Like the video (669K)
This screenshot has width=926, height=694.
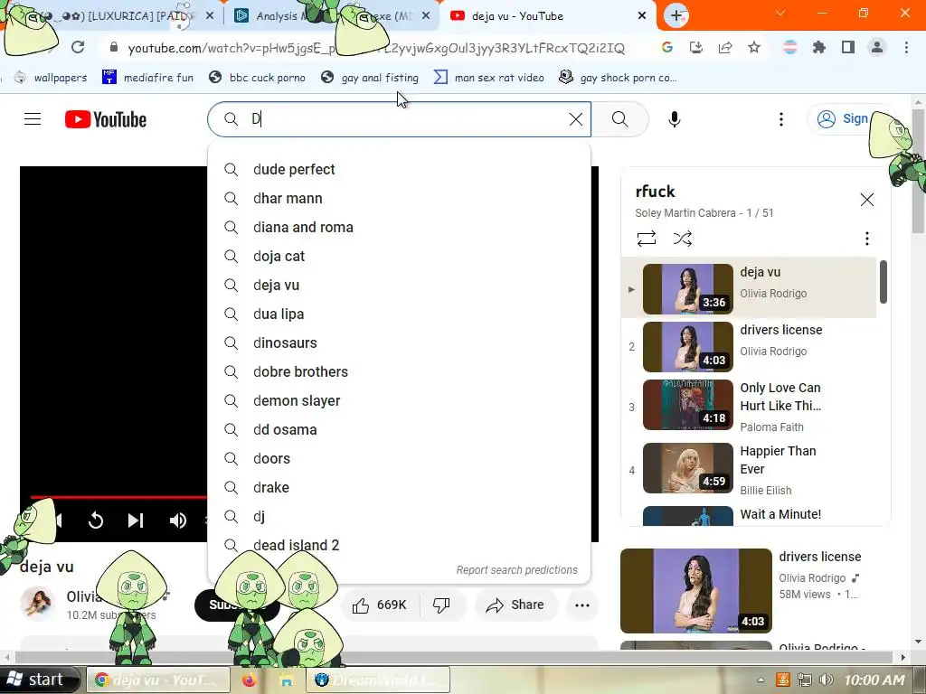pos(379,605)
